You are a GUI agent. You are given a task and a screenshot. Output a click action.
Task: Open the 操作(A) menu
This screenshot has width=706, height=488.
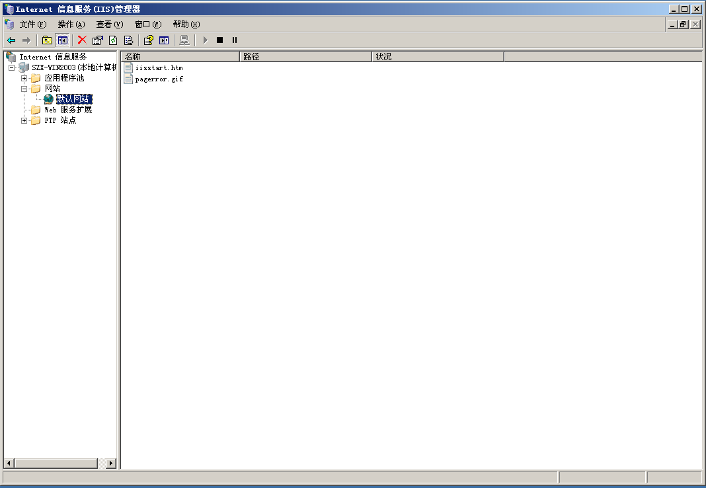point(71,24)
